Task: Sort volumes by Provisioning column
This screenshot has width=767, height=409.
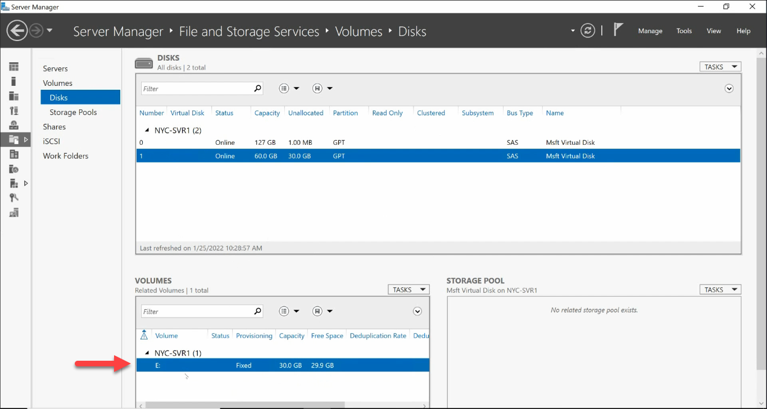Action: click(254, 336)
